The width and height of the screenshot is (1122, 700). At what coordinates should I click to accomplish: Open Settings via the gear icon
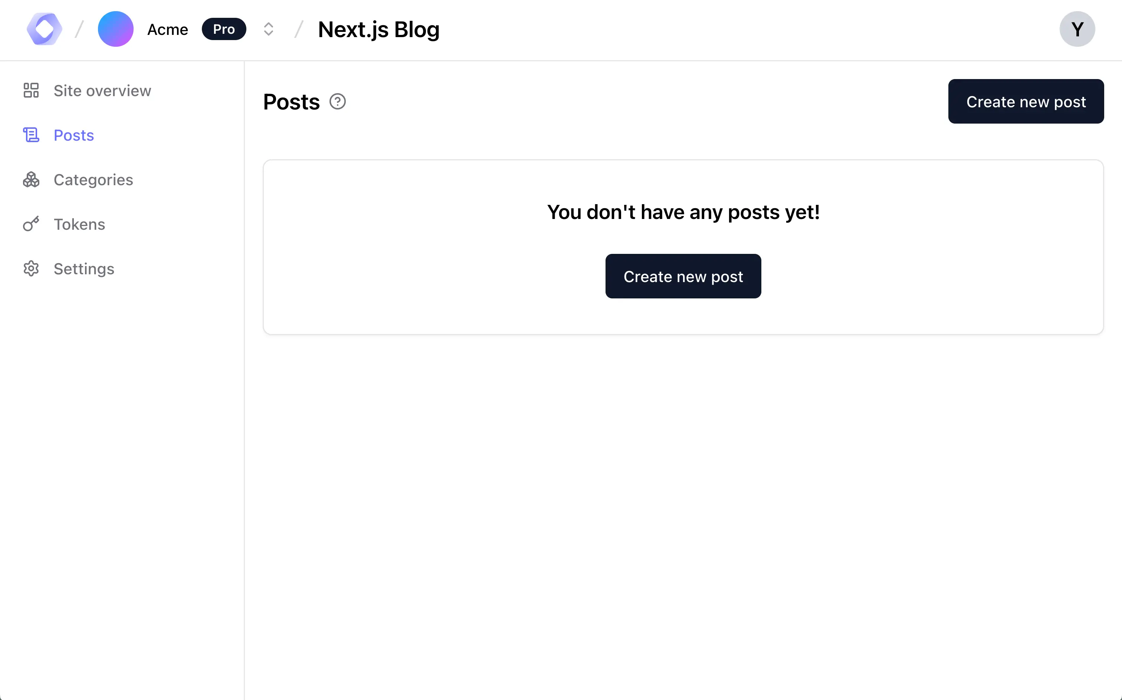coord(30,268)
